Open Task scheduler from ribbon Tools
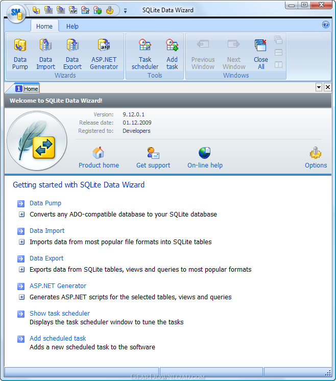336x381 pixels. click(x=145, y=55)
